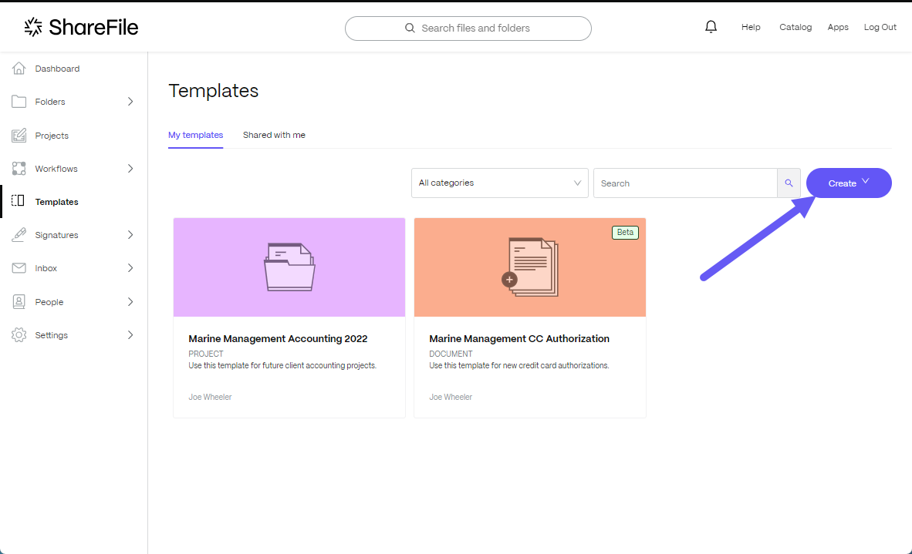The height and width of the screenshot is (554, 912).
Task: Click DOCUMENT label on CC Authorization card
Action: [x=451, y=354]
